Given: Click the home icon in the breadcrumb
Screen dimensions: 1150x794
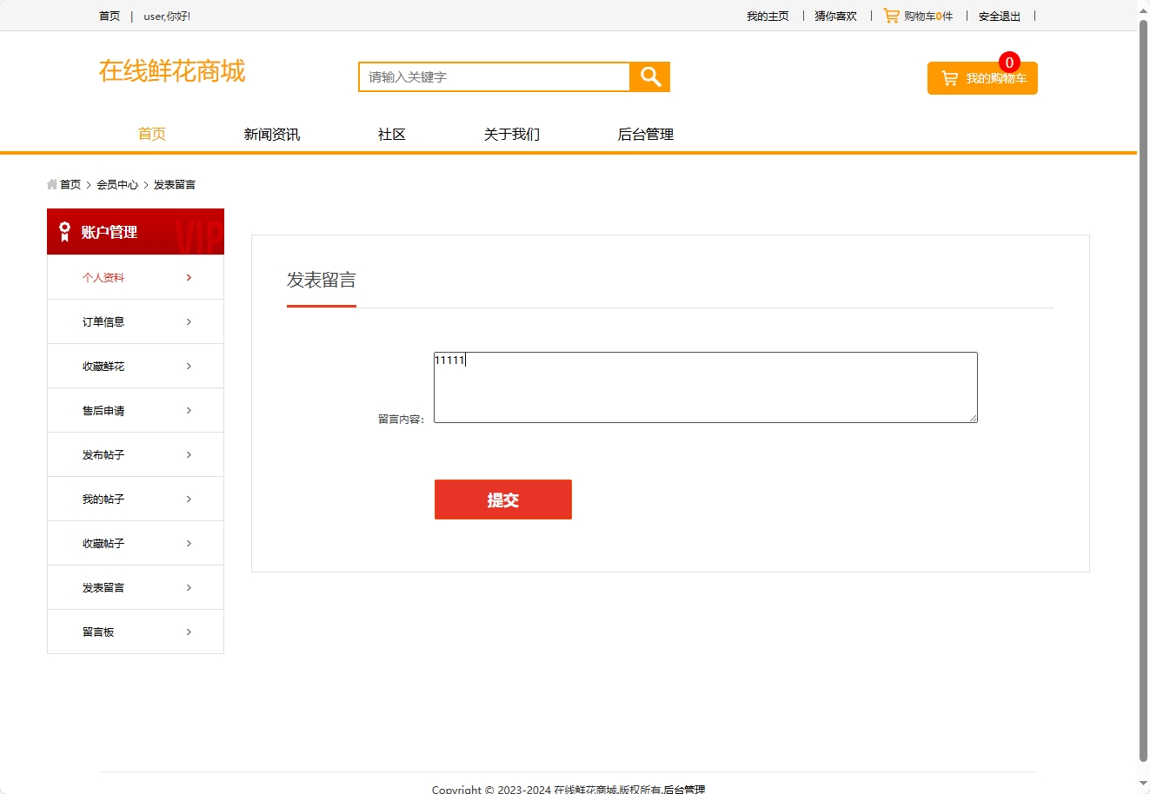Looking at the screenshot, I should (51, 184).
